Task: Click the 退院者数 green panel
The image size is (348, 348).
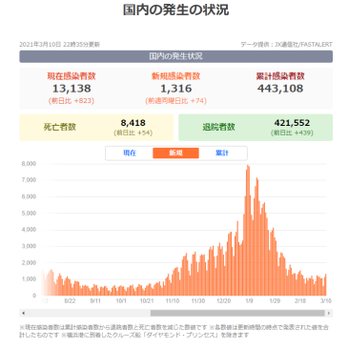Action: [x=256, y=128]
